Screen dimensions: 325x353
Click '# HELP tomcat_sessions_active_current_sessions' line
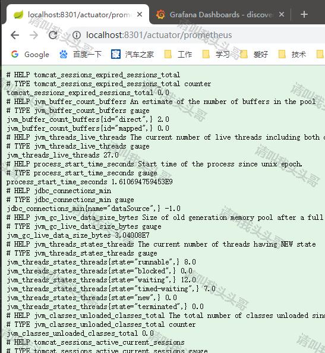[96, 342]
